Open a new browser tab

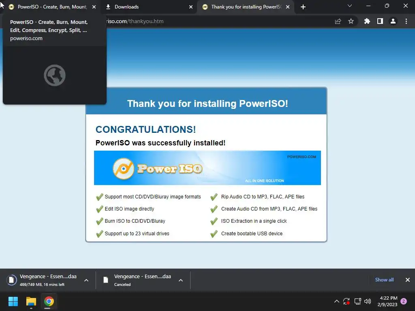[x=303, y=7]
